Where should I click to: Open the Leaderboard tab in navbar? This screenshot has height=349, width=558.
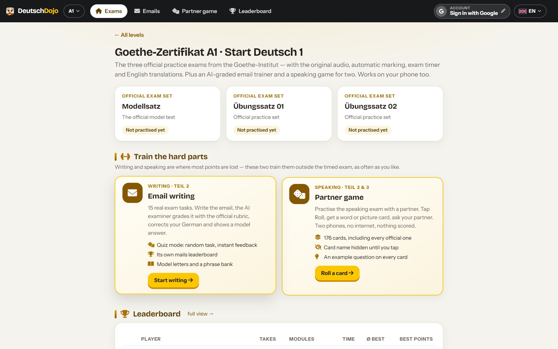point(250,11)
